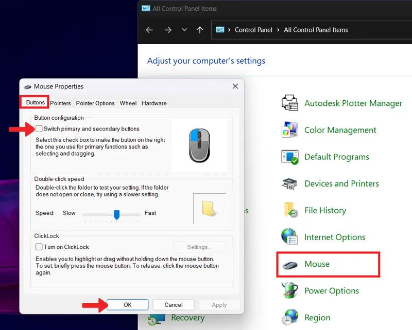Close the Mouse Properties dialog

point(235,86)
